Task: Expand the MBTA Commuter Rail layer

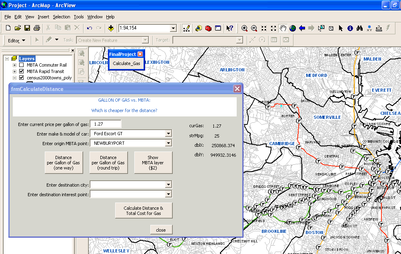Action: [14, 65]
